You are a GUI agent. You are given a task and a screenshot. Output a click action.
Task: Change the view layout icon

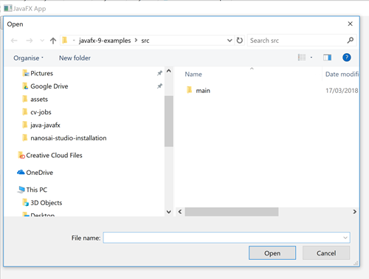302,58
